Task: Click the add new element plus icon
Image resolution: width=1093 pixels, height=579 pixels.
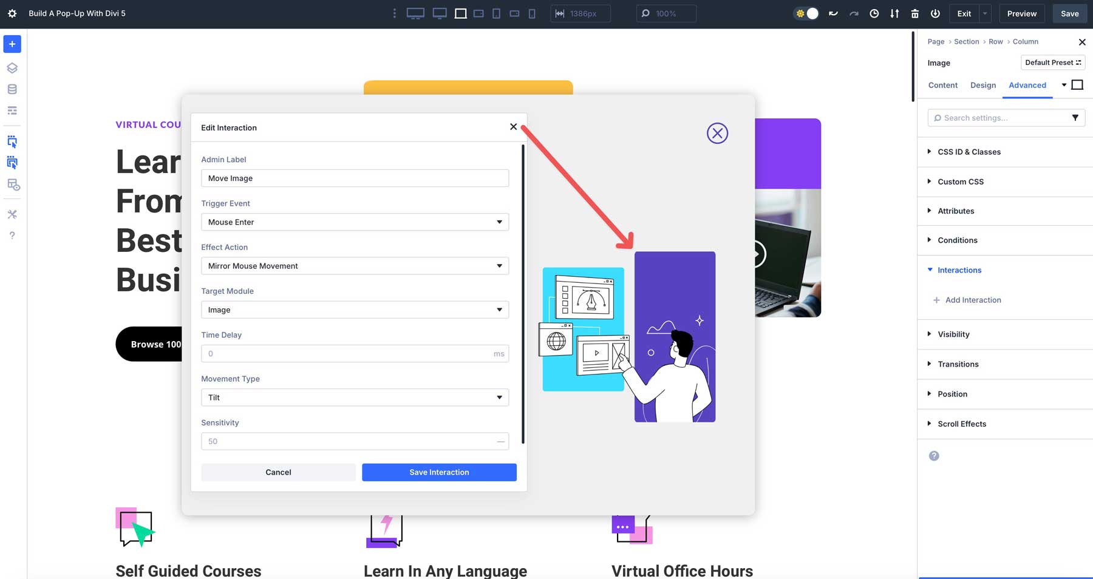Action: click(x=12, y=44)
